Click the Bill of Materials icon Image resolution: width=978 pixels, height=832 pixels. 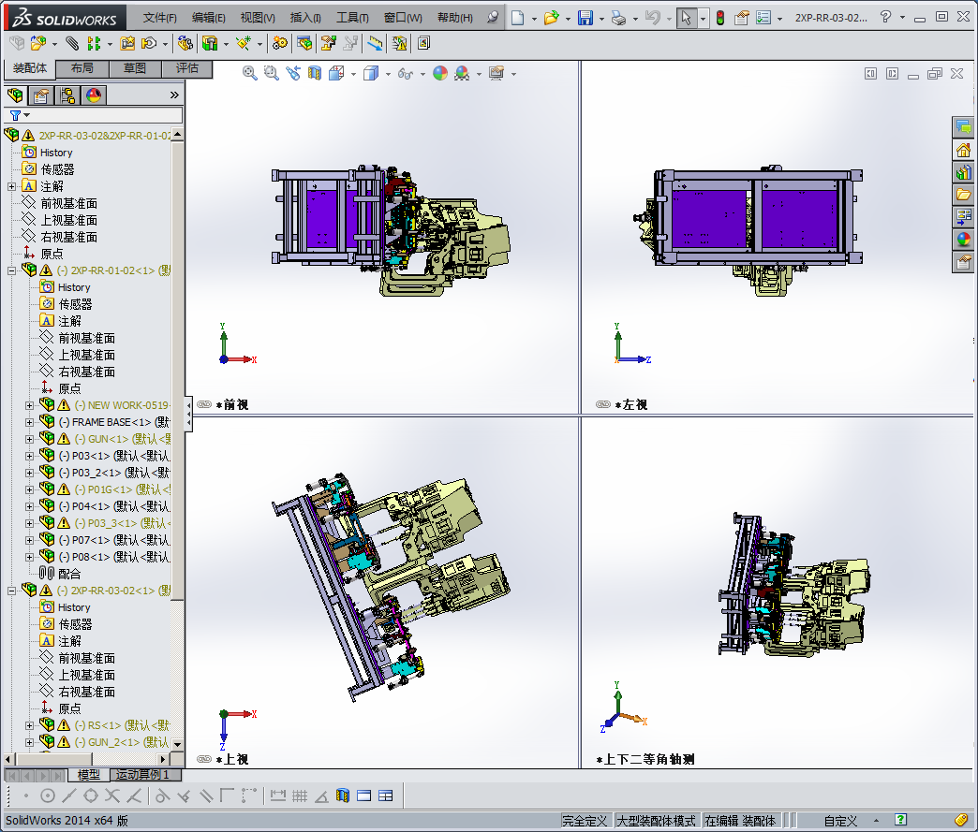click(x=304, y=43)
